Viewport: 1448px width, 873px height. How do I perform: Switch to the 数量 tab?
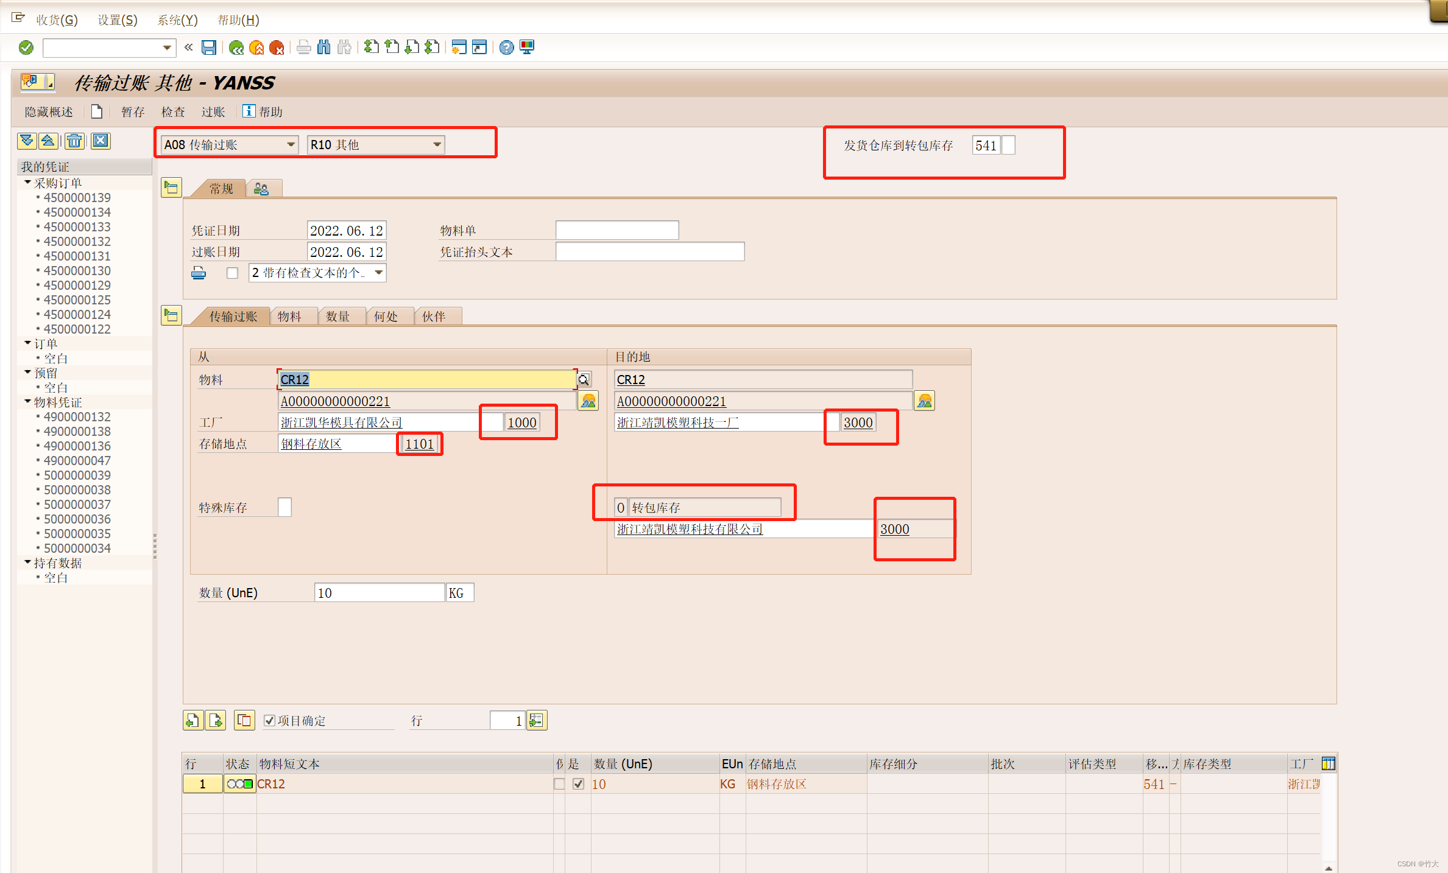click(337, 317)
